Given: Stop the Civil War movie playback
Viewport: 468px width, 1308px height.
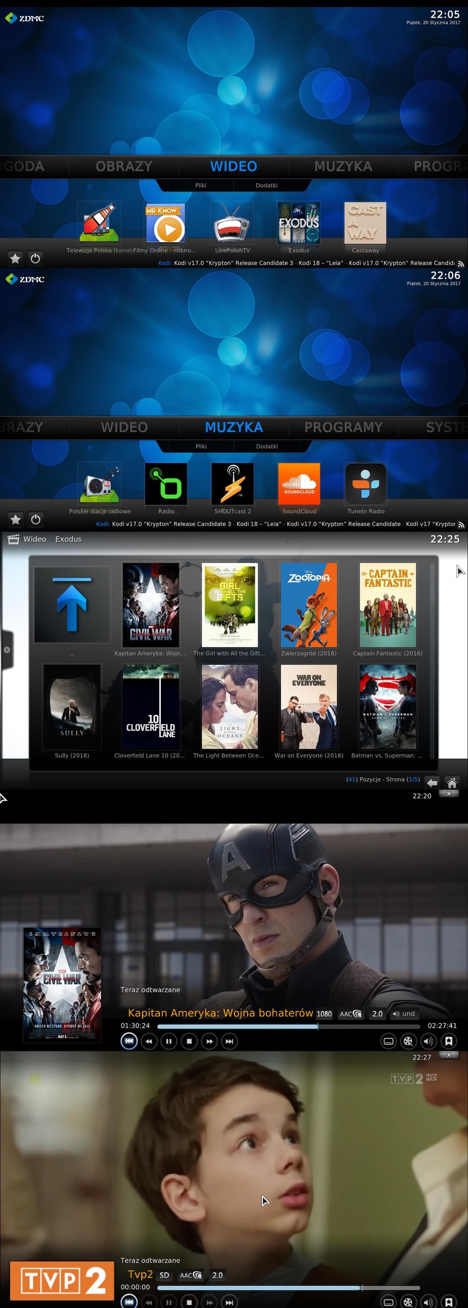Looking at the screenshot, I should coord(189,1042).
